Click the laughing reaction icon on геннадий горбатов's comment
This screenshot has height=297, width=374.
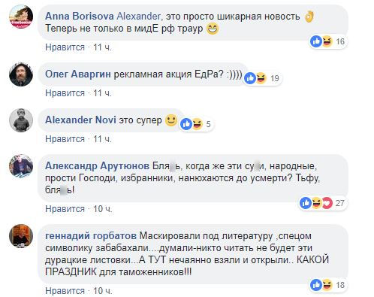[327, 285]
